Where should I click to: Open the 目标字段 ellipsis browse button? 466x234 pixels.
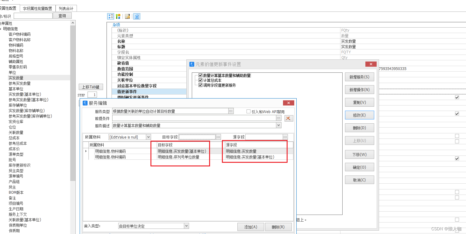pos(218,137)
